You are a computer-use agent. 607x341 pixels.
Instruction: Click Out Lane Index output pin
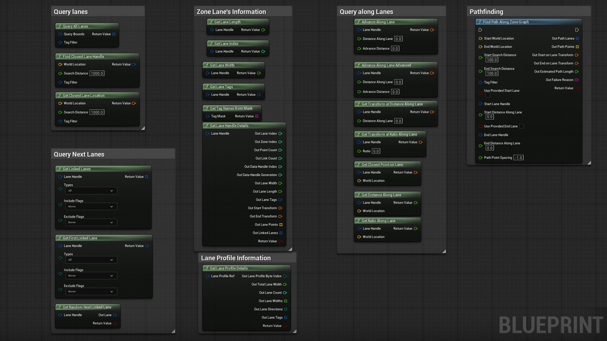tap(280, 134)
